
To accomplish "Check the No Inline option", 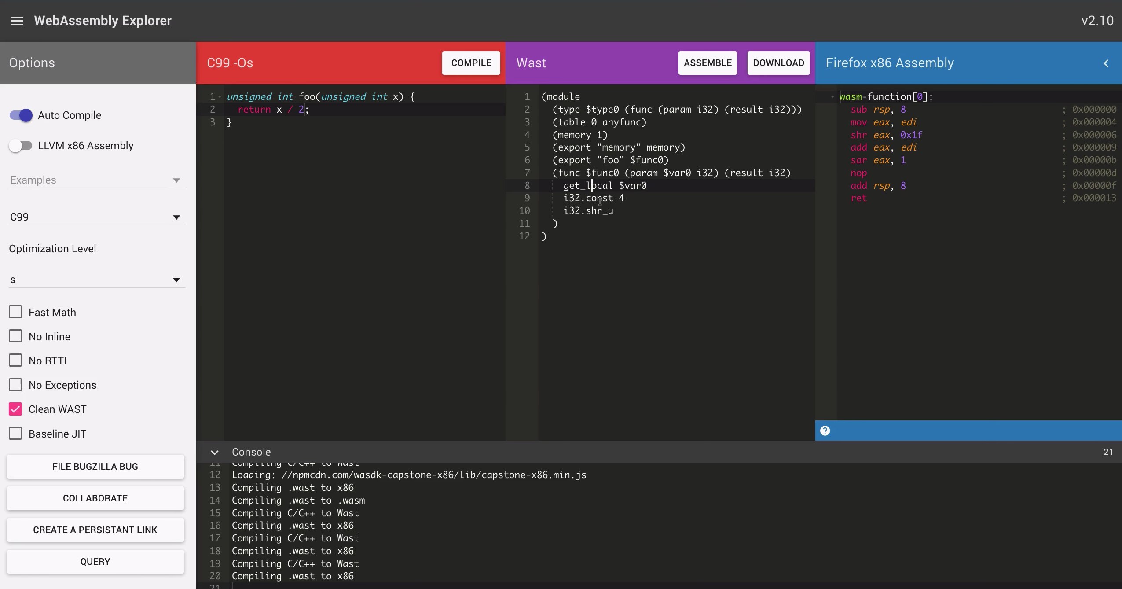I will tap(15, 336).
